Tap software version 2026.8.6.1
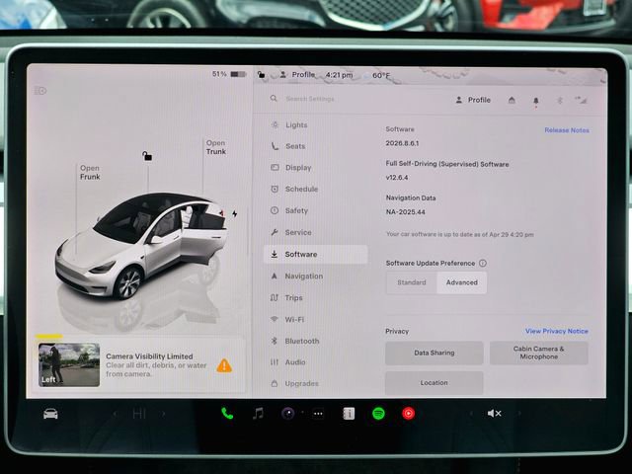Image resolution: width=632 pixels, height=474 pixels. pos(402,143)
